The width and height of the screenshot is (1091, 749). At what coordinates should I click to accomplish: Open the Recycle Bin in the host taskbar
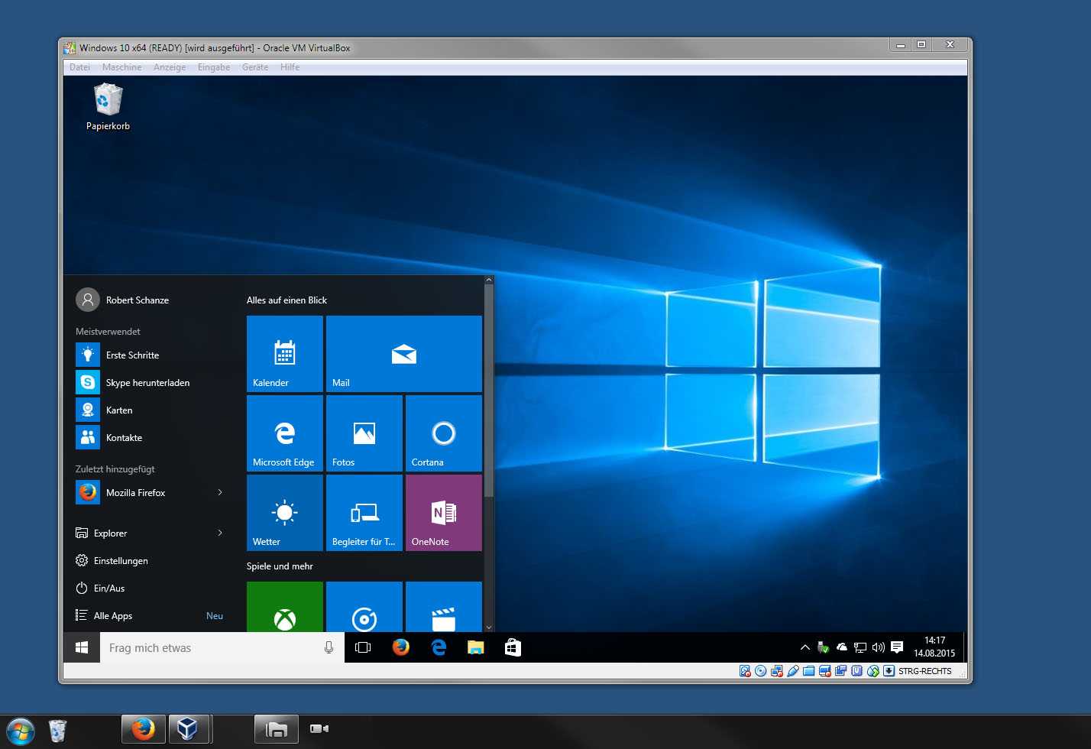pos(57,731)
